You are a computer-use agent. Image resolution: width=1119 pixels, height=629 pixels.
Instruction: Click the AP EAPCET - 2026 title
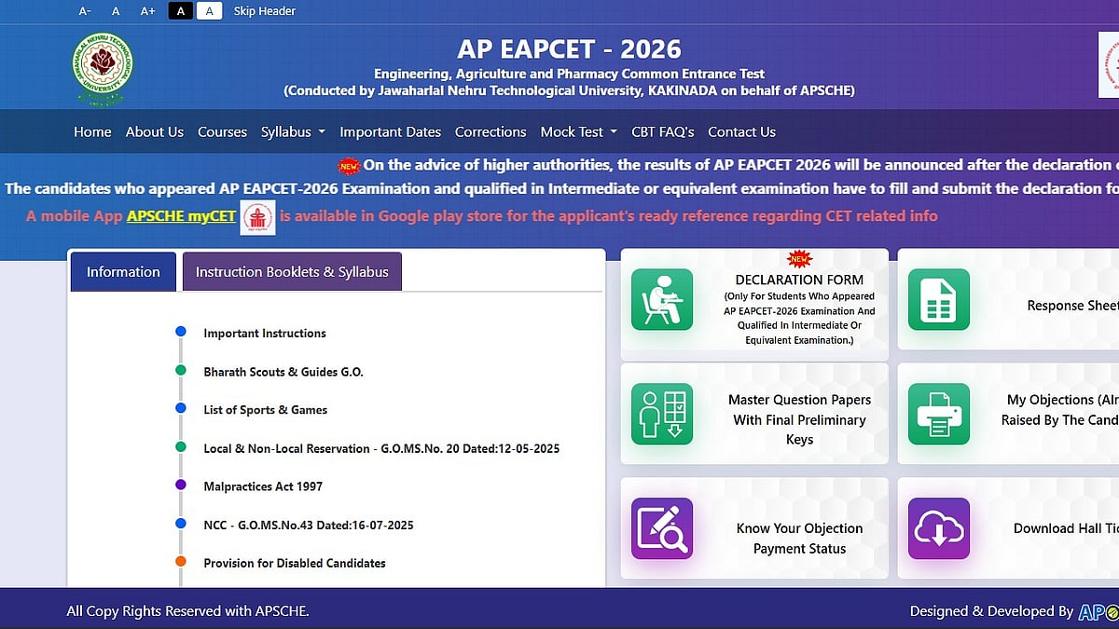pyautogui.click(x=569, y=48)
